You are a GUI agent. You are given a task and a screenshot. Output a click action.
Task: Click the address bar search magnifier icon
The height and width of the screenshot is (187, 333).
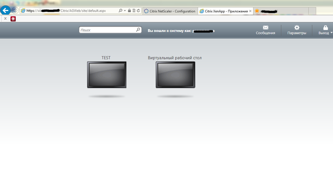click(x=120, y=11)
